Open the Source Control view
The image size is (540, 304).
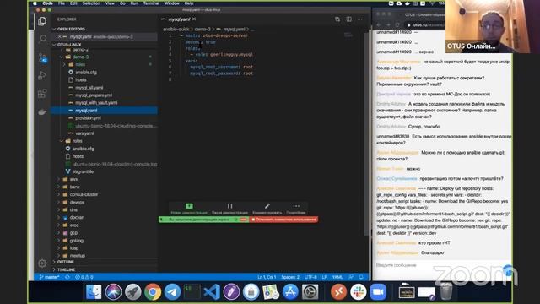pyautogui.click(x=42, y=57)
